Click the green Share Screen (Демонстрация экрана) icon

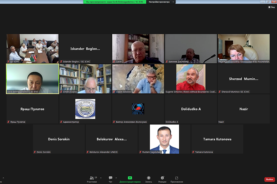pyautogui.click(x=130, y=178)
